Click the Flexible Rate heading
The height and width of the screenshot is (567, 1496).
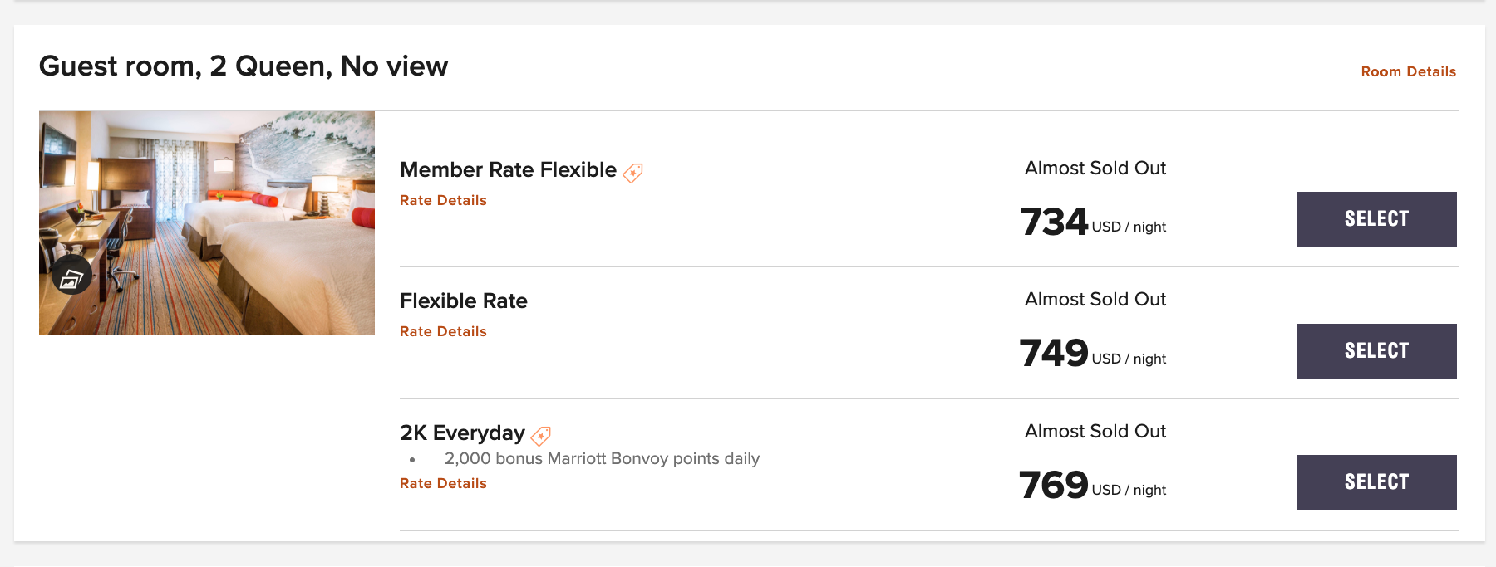[x=463, y=301]
